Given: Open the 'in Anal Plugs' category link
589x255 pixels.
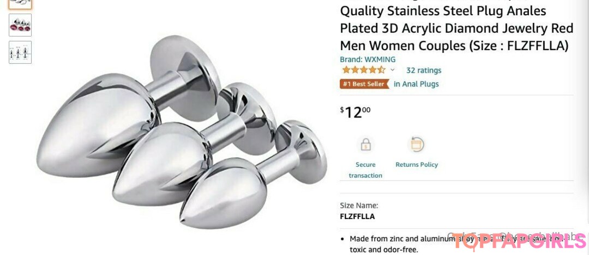Looking at the screenshot, I should click(416, 84).
